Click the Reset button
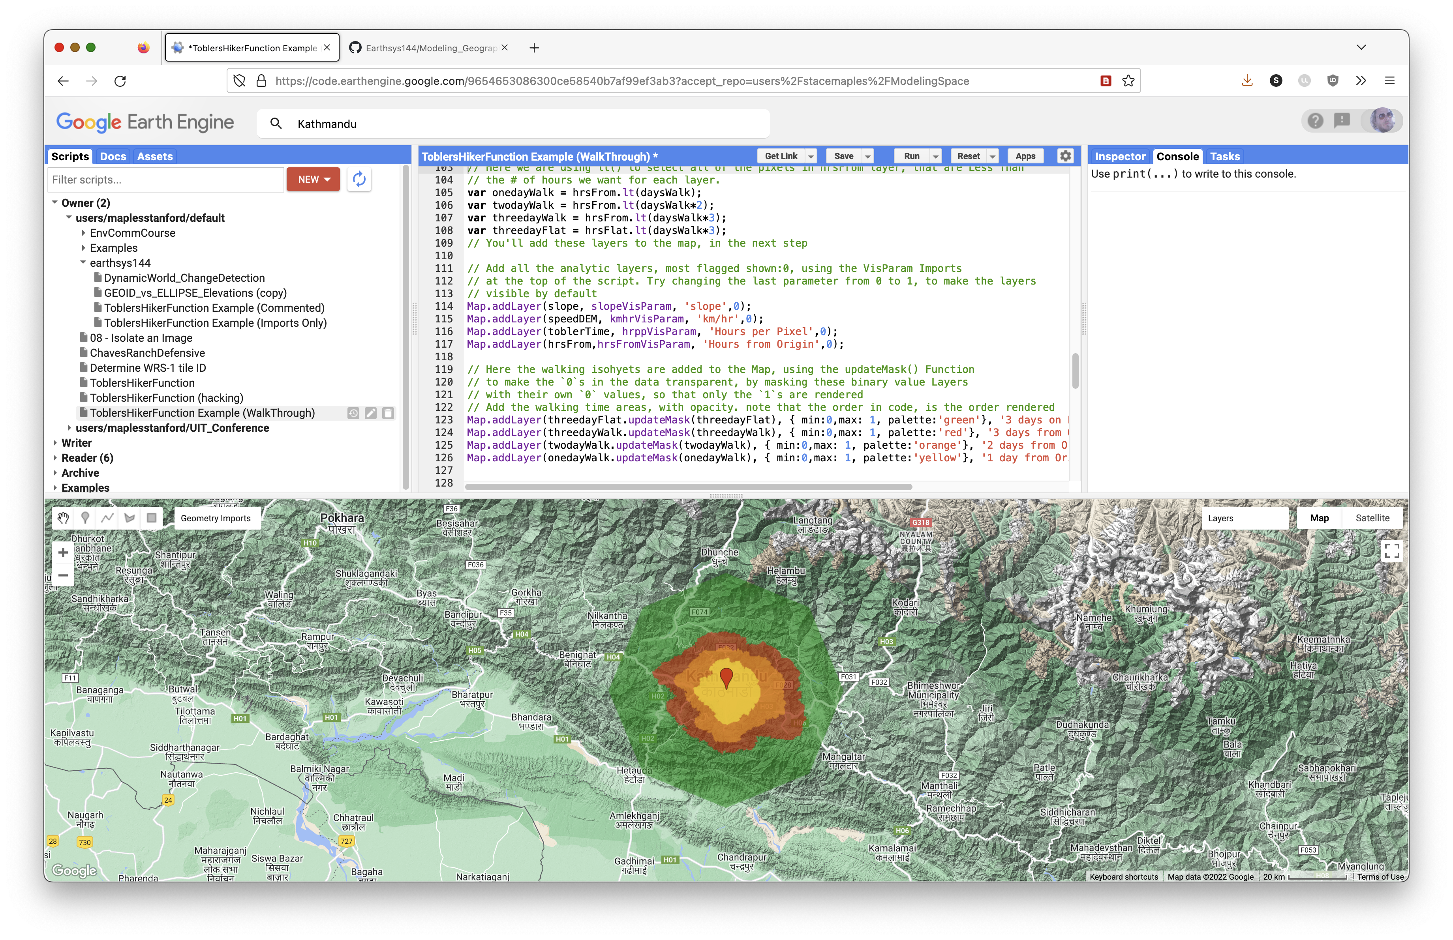The image size is (1453, 940). click(x=968, y=156)
